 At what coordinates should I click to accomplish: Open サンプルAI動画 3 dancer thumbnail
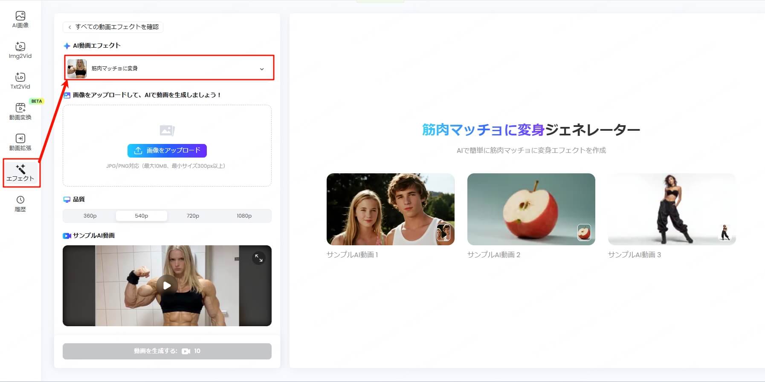pyautogui.click(x=672, y=209)
